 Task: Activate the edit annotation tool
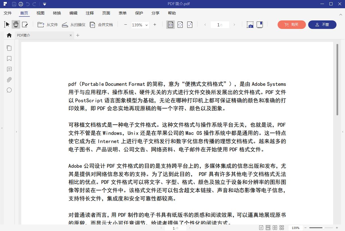coord(25,24)
